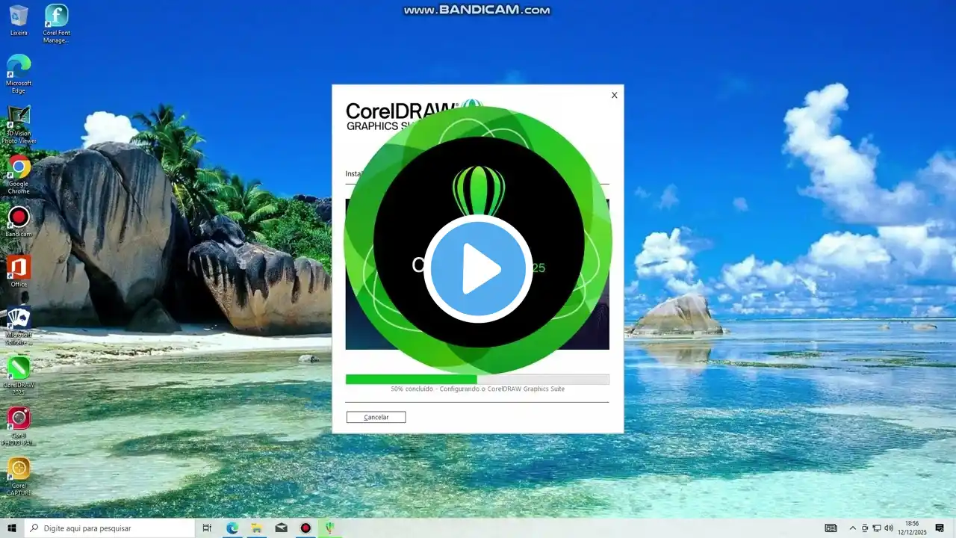Play the video with the center play button
The height and width of the screenshot is (538, 956).
tap(478, 270)
